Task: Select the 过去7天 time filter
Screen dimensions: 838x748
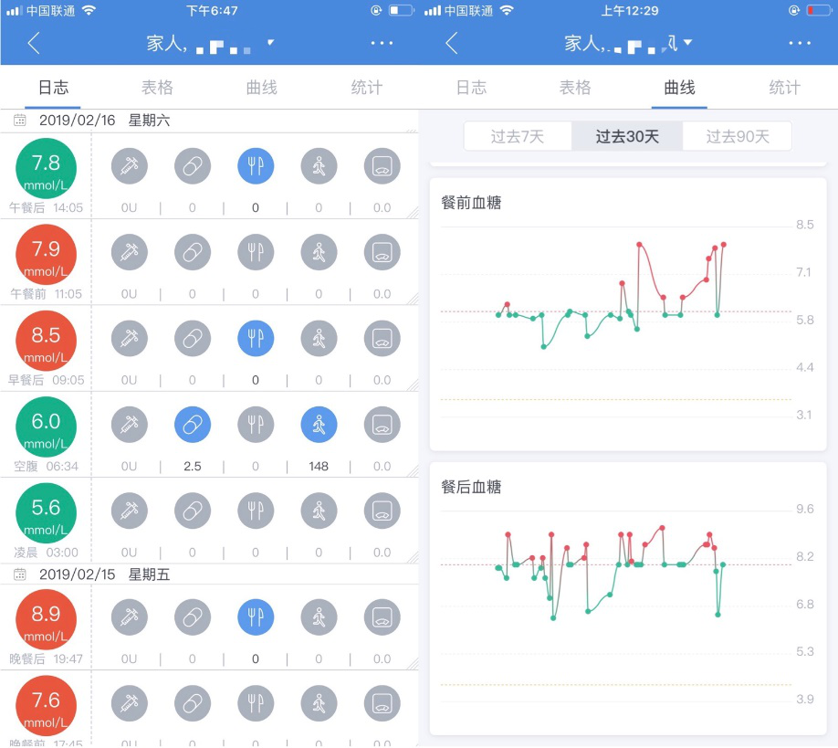Action: click(x=517, y=135)
